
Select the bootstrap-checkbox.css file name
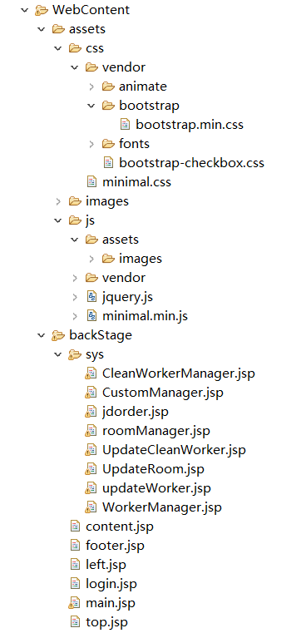tap(192, 163)
